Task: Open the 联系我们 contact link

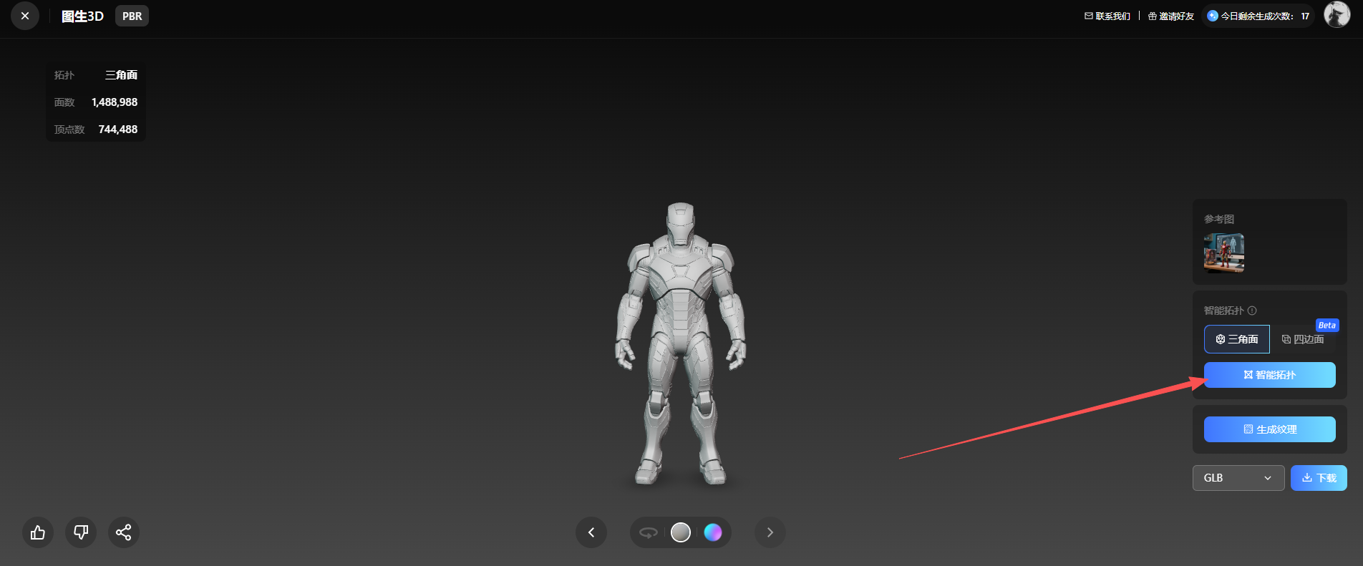Action: (1107, 16)
